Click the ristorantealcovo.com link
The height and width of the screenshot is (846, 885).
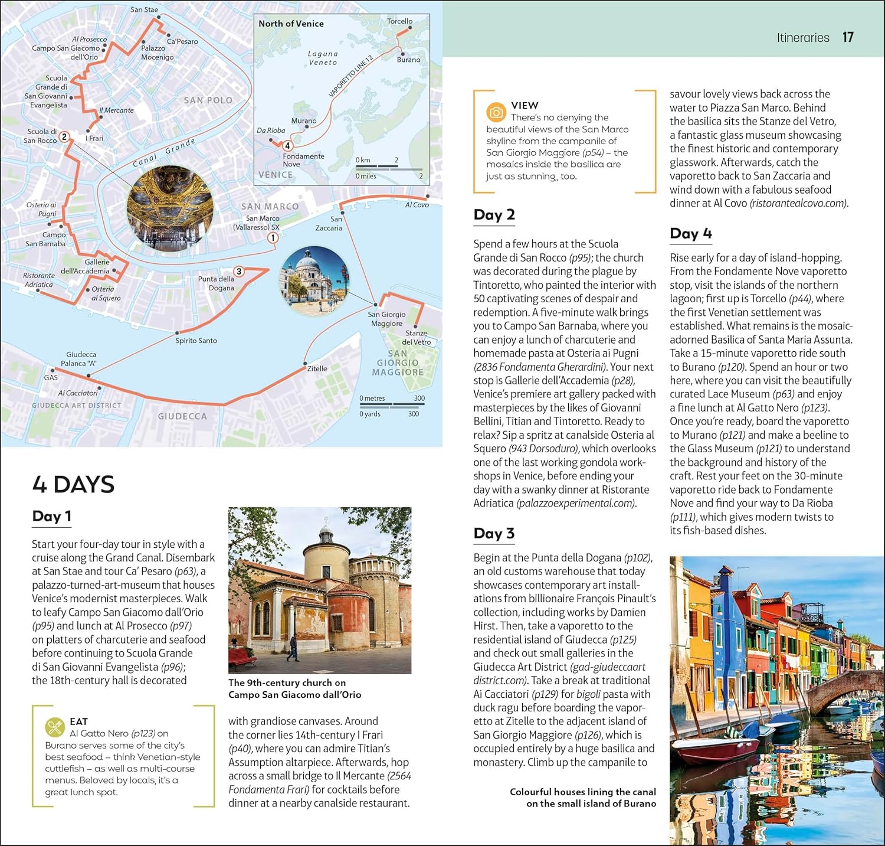798,203
